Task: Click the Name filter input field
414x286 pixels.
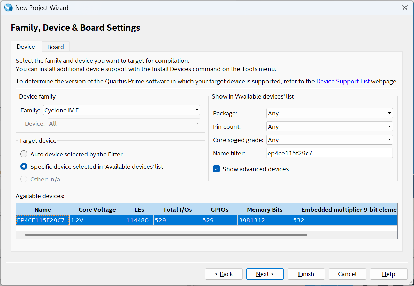Action: click(x=329, y=153)
